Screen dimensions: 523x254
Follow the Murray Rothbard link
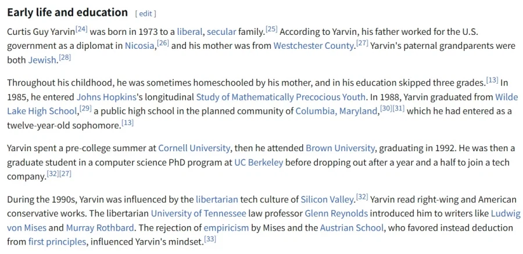tap(100, 227)
